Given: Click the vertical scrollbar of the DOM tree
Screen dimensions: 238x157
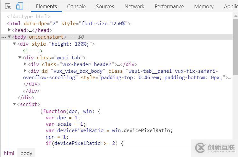Looking at the screenshot, I should [235, 41].
